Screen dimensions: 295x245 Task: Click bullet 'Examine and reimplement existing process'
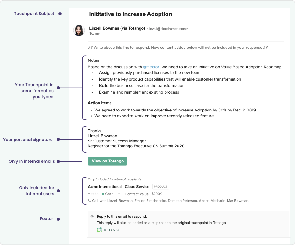pyautogui.click(x=139, y=92)
